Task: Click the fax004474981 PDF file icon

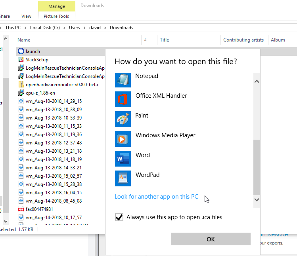Action: (x=21, y=209)
